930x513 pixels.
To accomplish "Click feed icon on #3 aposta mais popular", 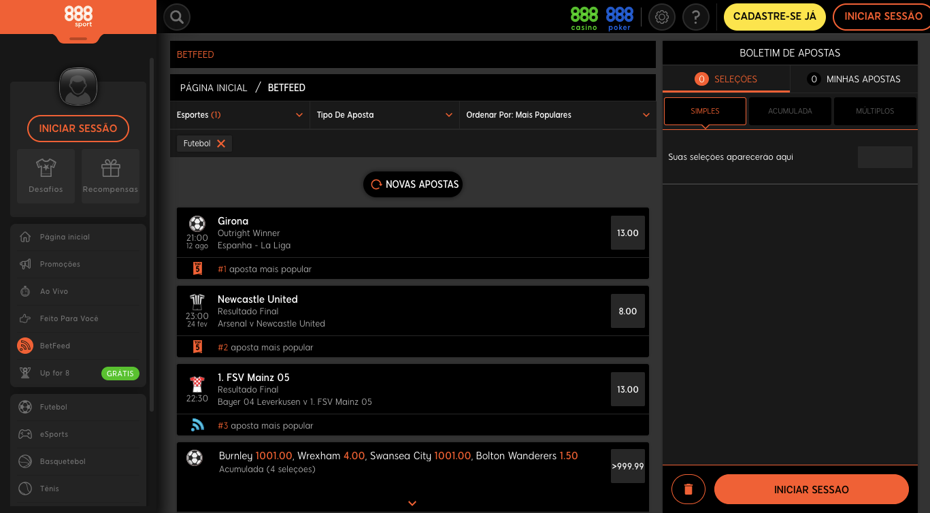I will [x=197, y=425].
